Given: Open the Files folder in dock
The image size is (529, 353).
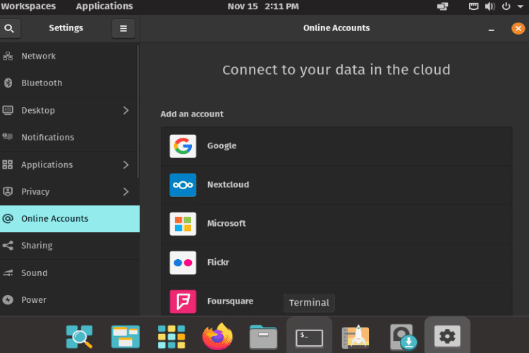Looking at the screenshot, I should [264, 337].
